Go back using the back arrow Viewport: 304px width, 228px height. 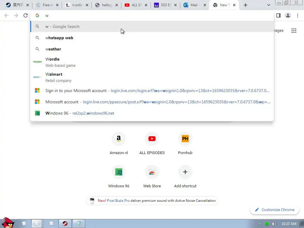[7, 15]
